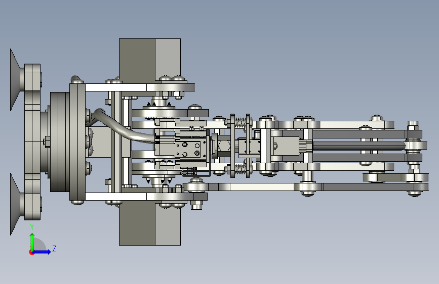Select the top gray rectangular block
Image resolution: width=439 pixels, height=284 pixels.
150,61
